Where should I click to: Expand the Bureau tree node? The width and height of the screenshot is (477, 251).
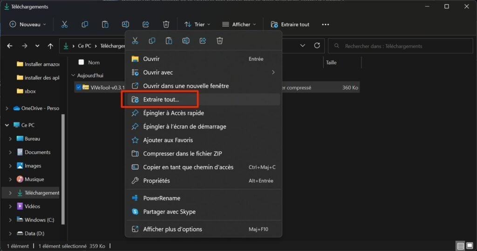10,139
